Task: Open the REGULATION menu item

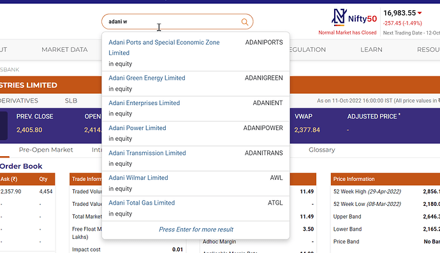Action: 307,50
